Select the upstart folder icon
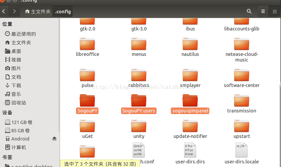Viewport: 281px width, 167px height. 242,126
